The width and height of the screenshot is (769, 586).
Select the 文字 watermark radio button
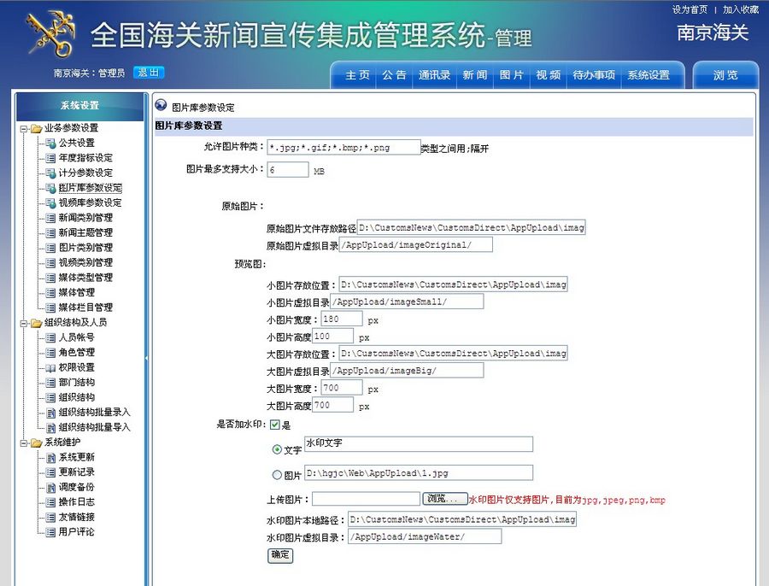pyautogui.click(x=277, y=449)
